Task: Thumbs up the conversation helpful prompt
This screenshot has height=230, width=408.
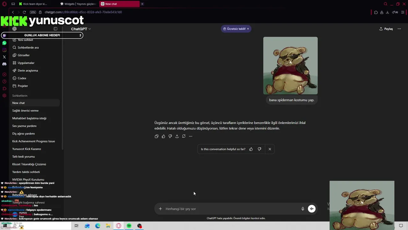Action: 251,149
